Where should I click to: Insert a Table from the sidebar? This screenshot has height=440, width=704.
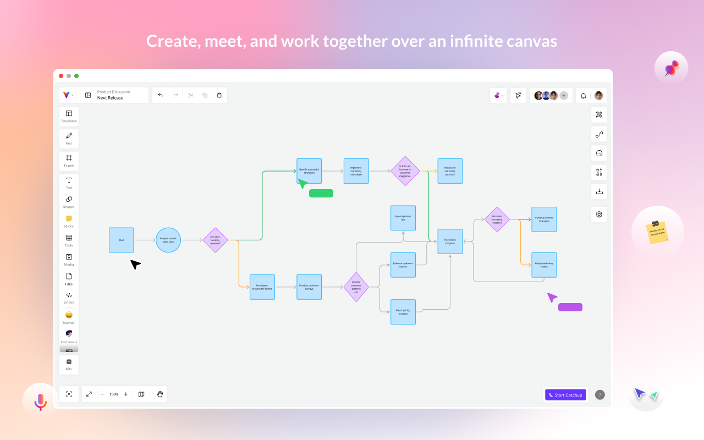coord(69,240)
